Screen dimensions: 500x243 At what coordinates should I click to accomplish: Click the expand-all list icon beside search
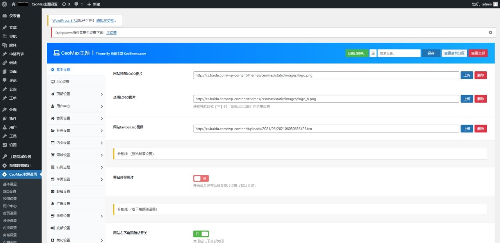(373, 53)
